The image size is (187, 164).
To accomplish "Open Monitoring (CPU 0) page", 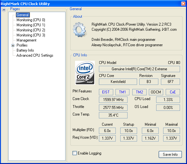I will [x=31, y=20].
